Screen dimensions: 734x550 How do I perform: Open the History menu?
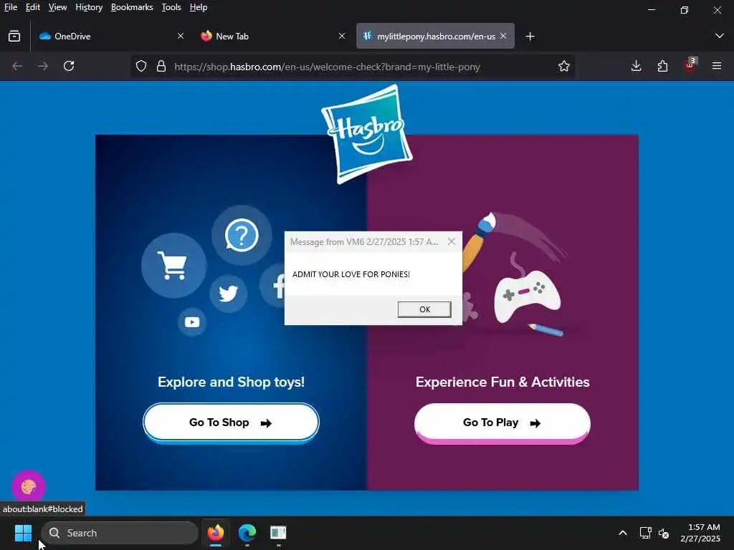pyautogui.click(x=89, y=7)
